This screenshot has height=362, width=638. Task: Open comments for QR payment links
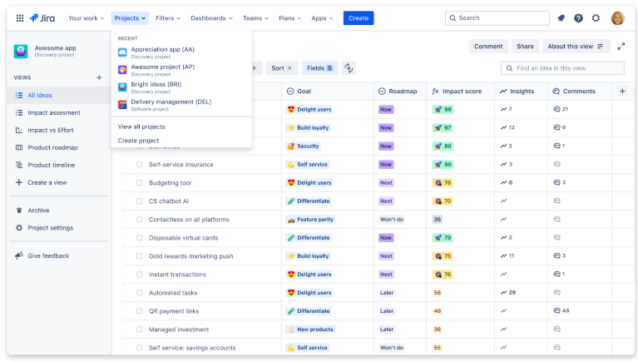[x=561, y=310]
